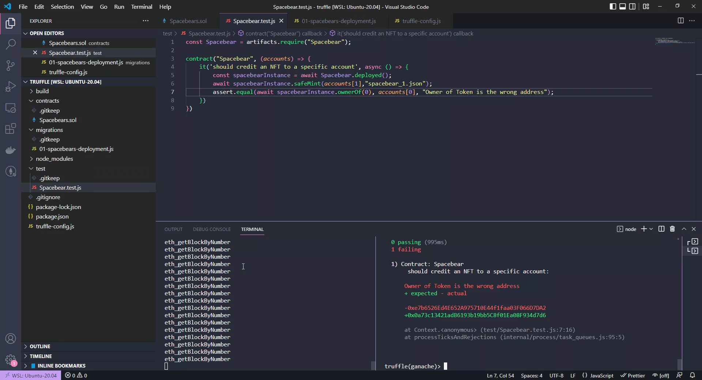The width and height of the screenshot is (702, 380).
Task: Open the Terminal menu
Action: [141, 7]
